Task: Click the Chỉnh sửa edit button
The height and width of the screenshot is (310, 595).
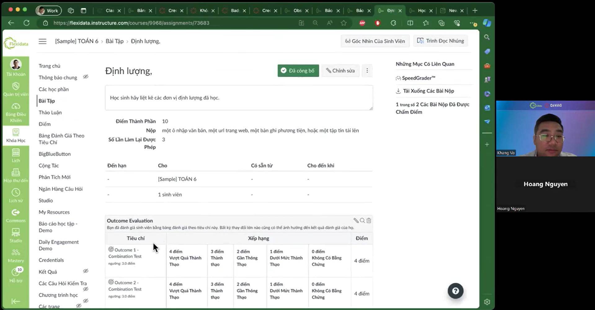Action: [340, 71]
